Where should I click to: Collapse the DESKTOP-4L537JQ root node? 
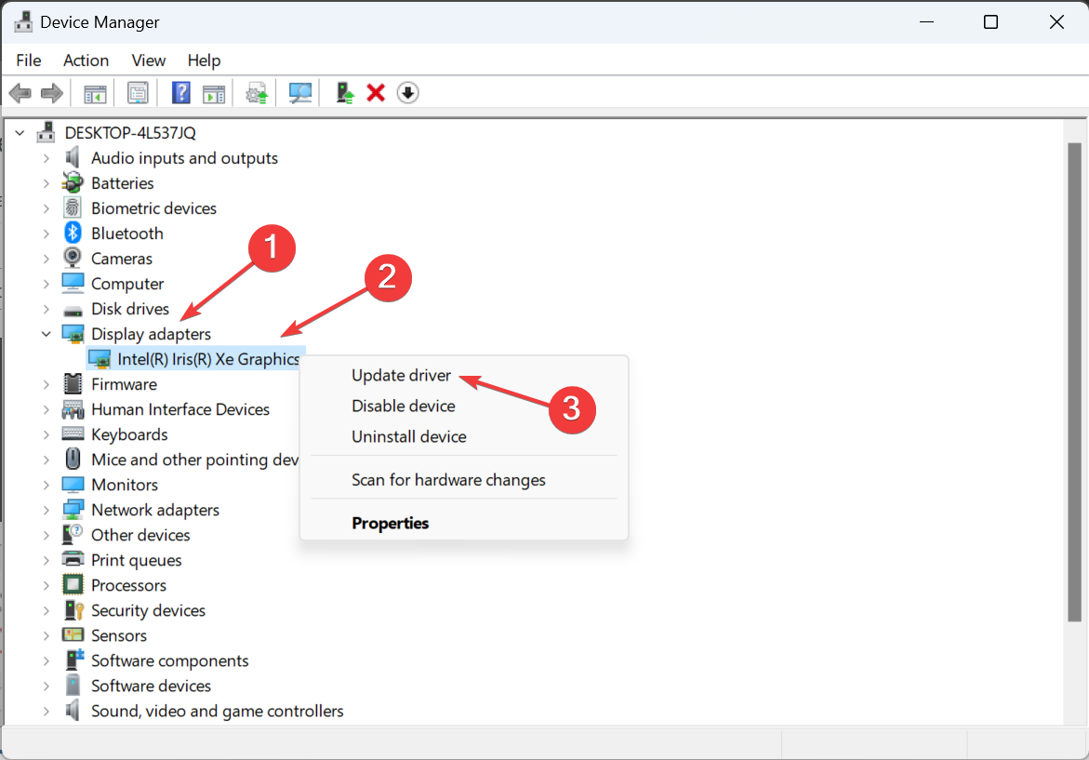(20, 132)
